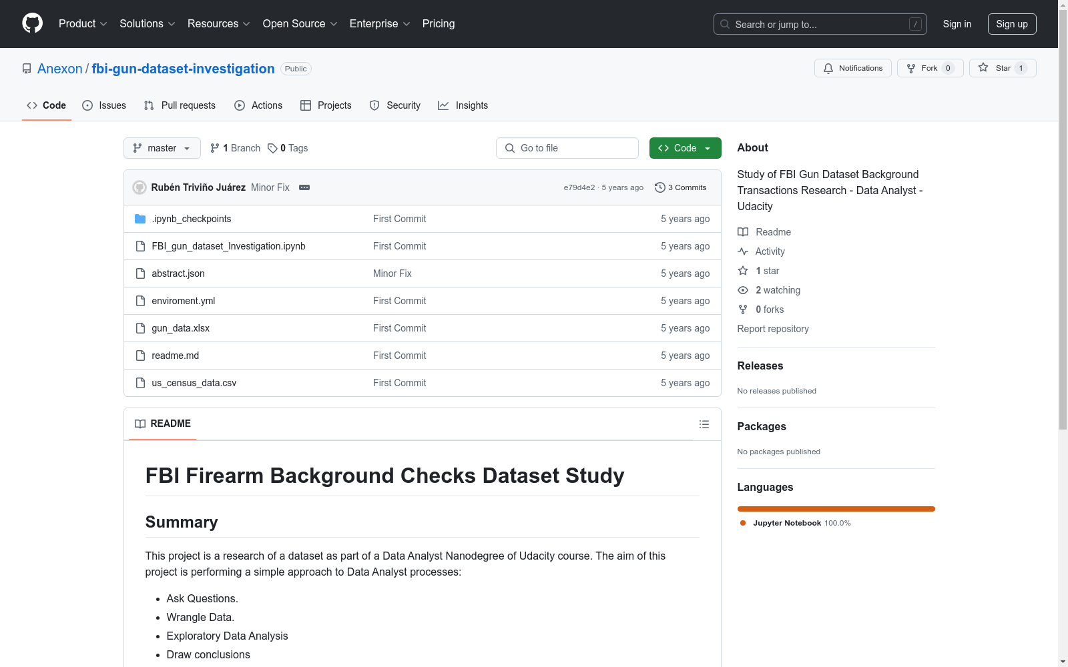Expand the Solutions menu
The height and width of the screenshot is (667, 1068).
click(x=148, y=24)
